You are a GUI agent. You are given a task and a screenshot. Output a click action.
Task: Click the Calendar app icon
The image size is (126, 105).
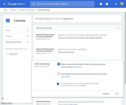[8, 21]
